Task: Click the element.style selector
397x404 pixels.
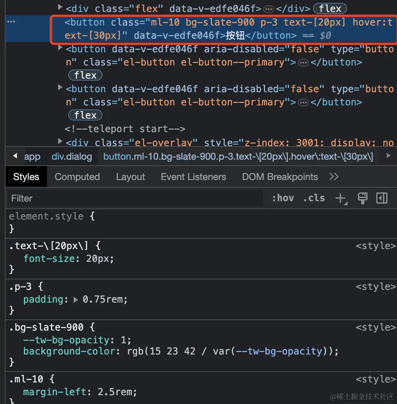Action: pos(46,216)
